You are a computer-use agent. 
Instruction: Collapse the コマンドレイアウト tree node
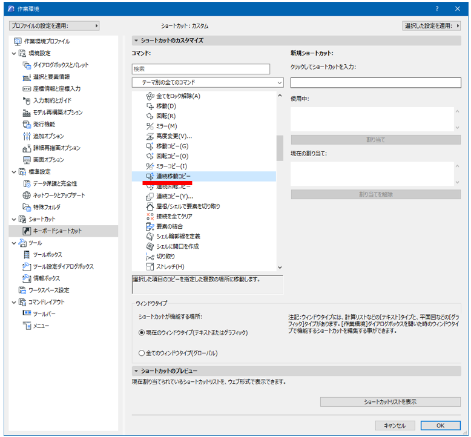[14, 303]
